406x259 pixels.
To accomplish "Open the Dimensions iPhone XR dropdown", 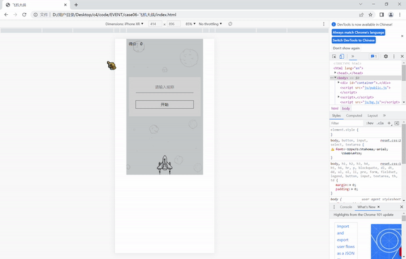I will tap(125, 24).
